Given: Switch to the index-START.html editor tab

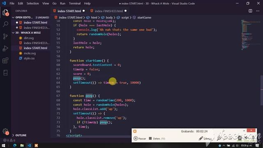Looking at the screenshot, I should pos(69,11).
